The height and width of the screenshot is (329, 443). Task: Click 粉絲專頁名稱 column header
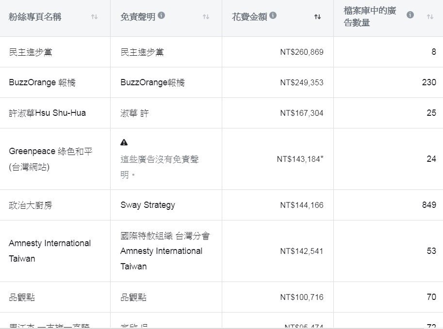coord(35,17)
